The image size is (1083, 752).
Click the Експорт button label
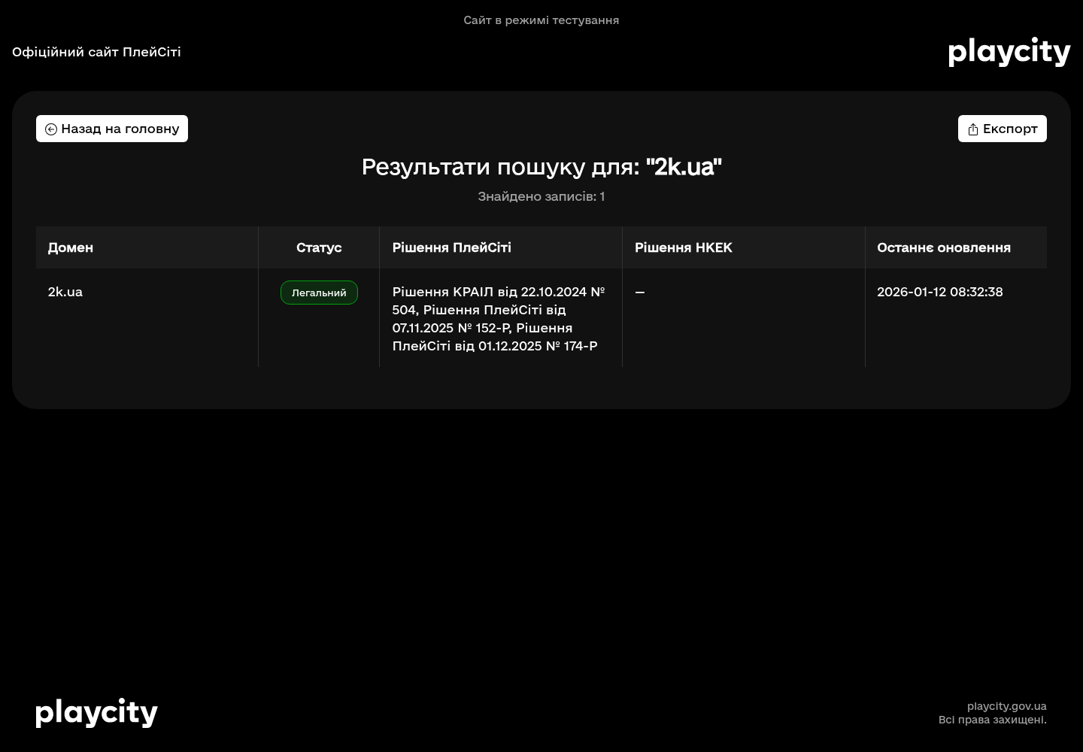[1010, 129]
